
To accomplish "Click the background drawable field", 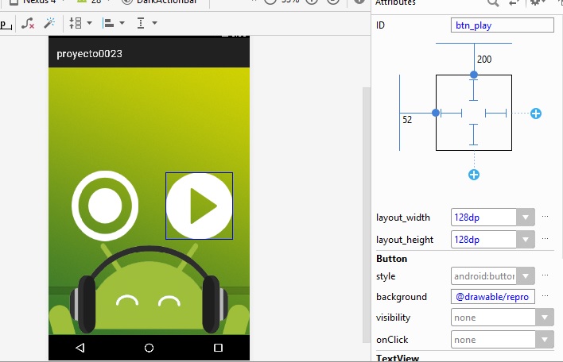I will 492,297.
